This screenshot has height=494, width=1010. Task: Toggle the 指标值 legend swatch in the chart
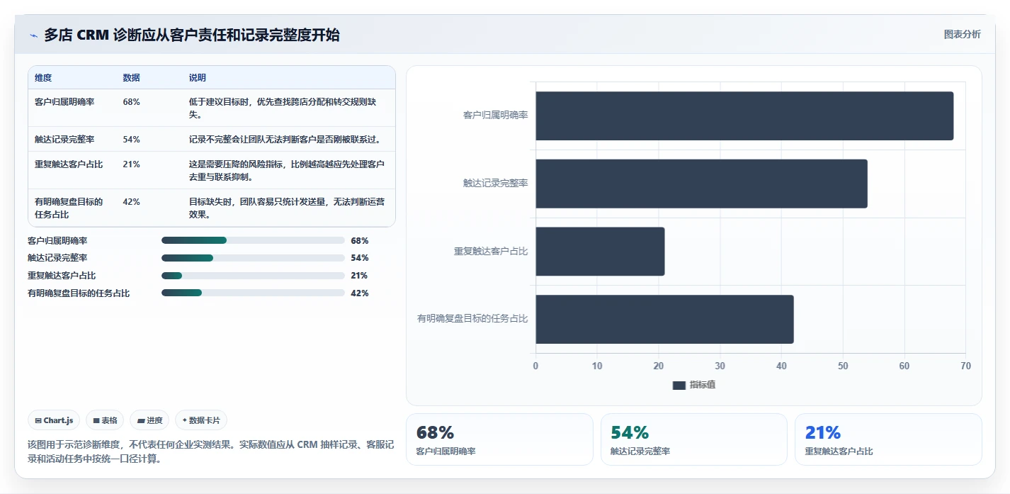click(x=679, y=385)
